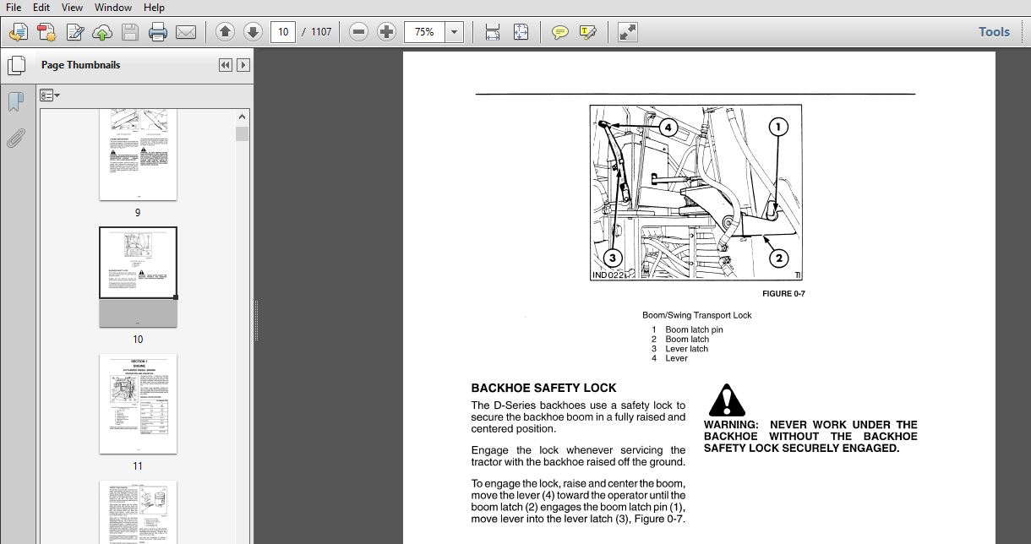Click the page number input field
Viewport: 1031px width, 544px height.
[x=282, y=32]
